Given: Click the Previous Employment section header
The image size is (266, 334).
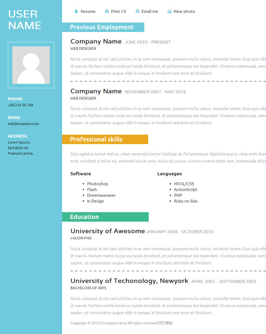Looking at the screenshot, I should (x=102, y=27).
